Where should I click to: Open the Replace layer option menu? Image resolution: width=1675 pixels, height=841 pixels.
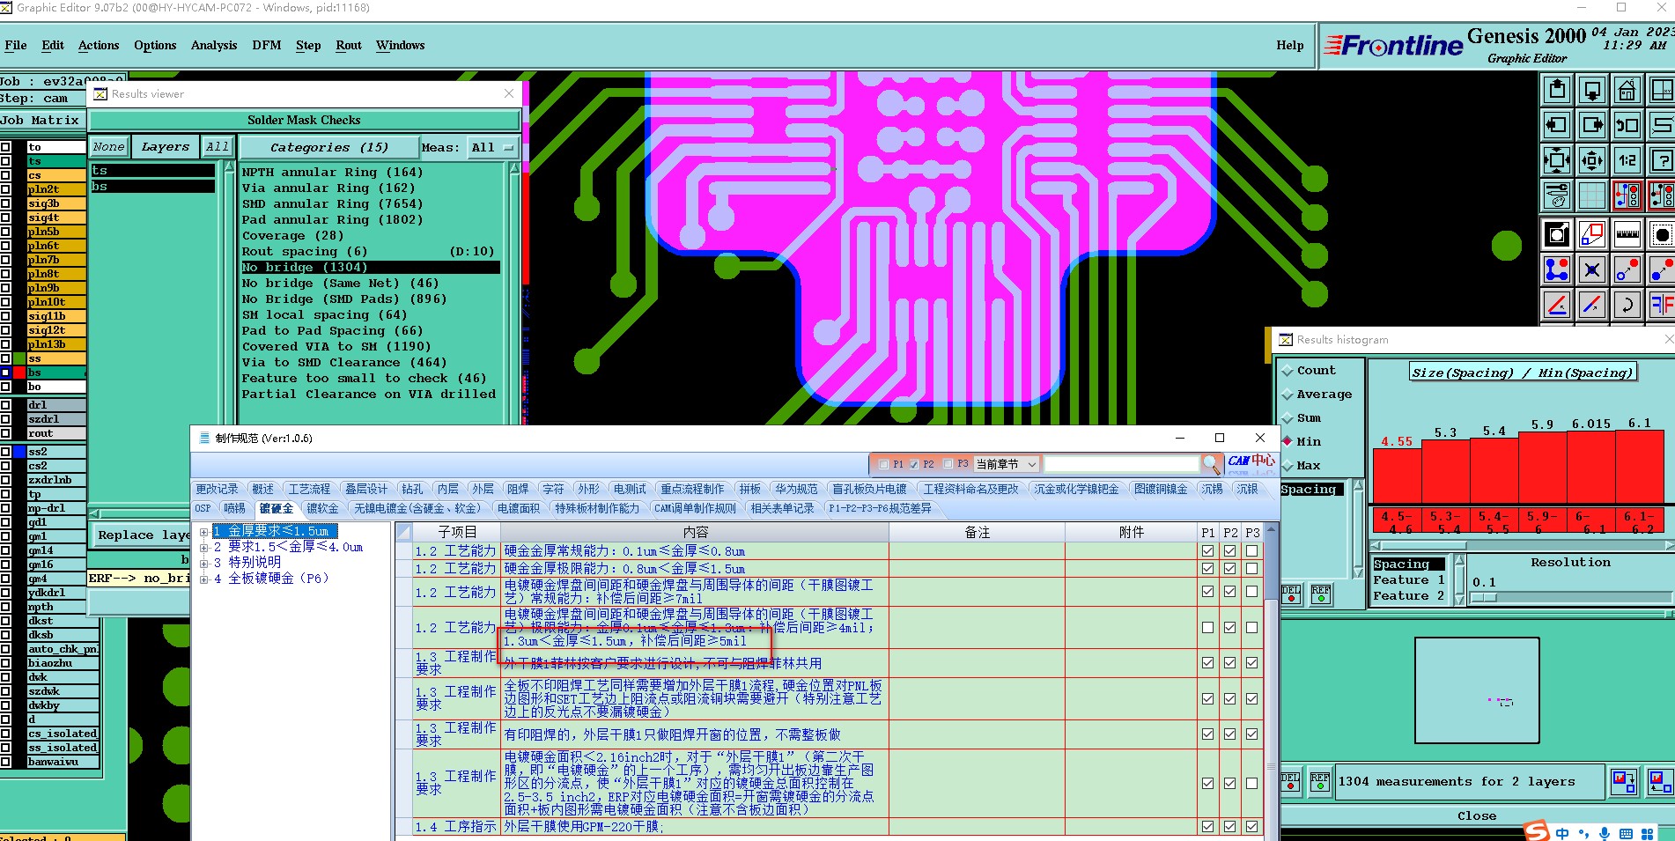pos(141,535)
